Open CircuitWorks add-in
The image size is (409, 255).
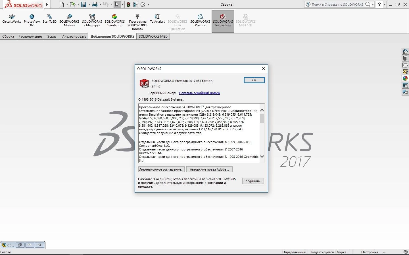point(12,19)
